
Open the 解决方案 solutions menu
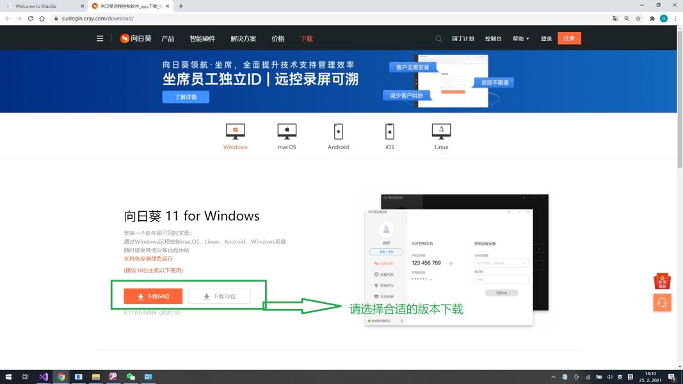(x=243, y=39)
